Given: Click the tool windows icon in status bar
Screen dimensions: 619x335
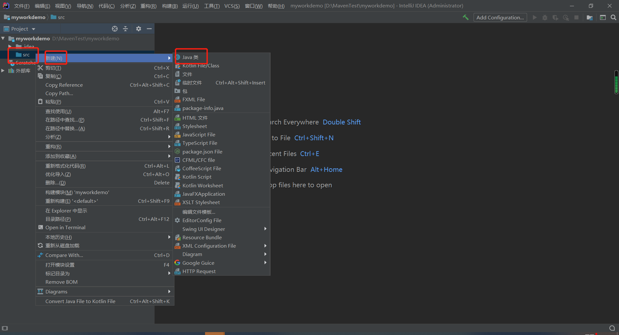Looking at the screenshot, I should point(5,328).
